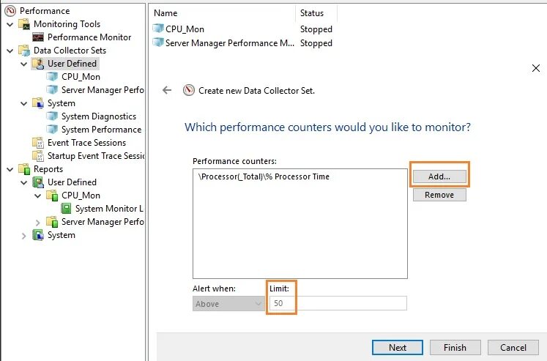Close the Create Data Collector Set wizard

[535, 67]
